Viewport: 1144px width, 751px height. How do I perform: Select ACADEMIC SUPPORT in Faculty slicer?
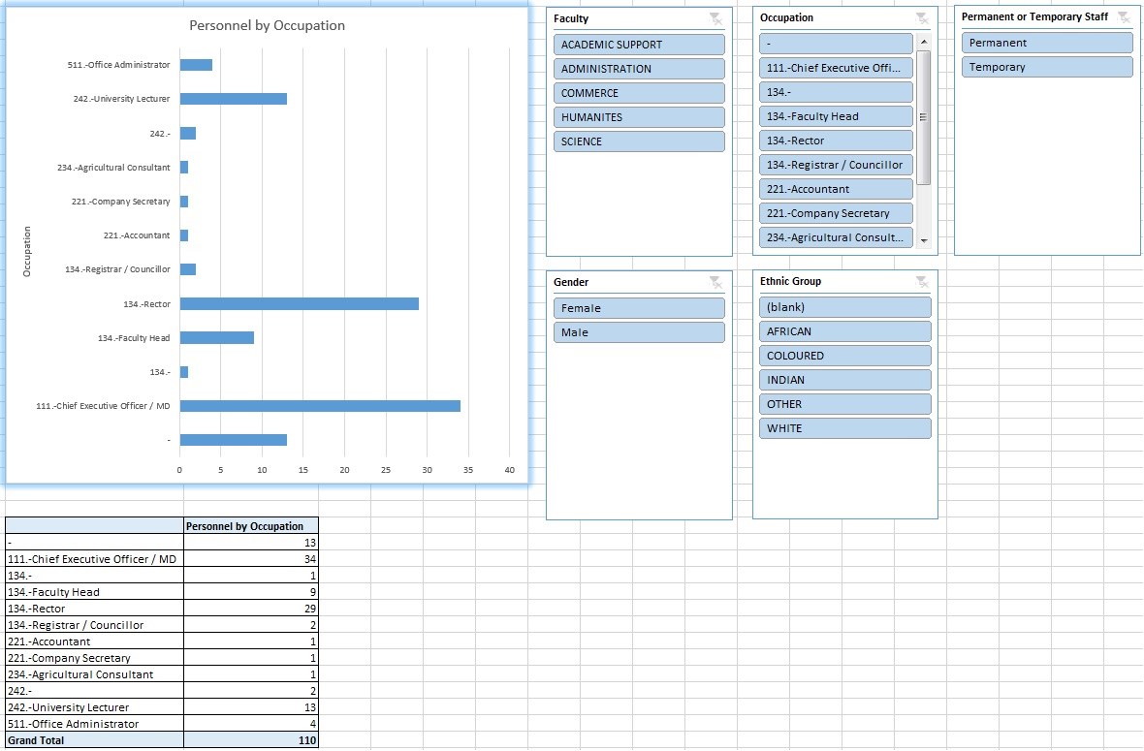(x=639, y=45)
